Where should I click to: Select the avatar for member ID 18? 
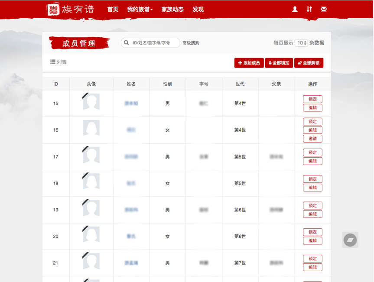click(x=91, y=182)
